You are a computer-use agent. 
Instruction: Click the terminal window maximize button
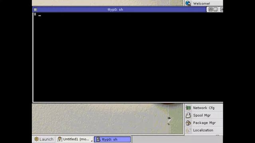pos(216,10)
